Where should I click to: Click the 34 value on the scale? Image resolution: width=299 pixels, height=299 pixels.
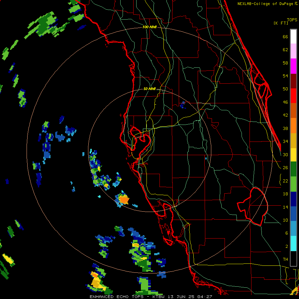coord(285,142)
